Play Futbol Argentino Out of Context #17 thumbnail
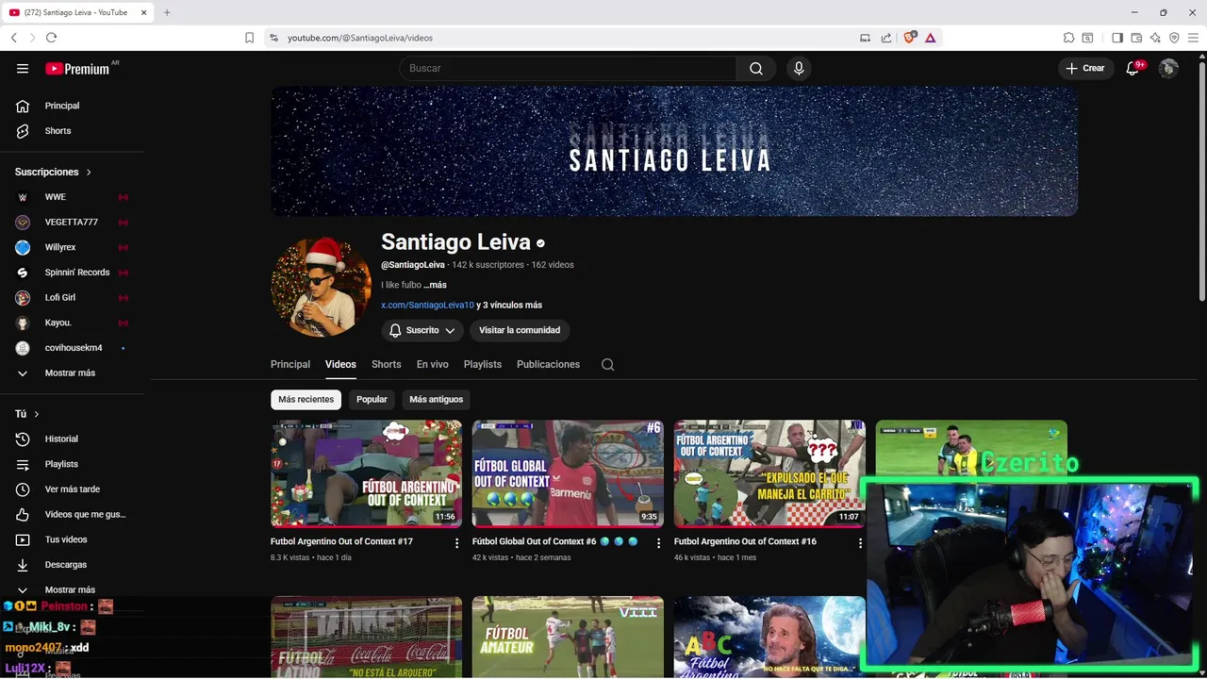Viewport: 1207px width, 679px height. click(366, 473)
